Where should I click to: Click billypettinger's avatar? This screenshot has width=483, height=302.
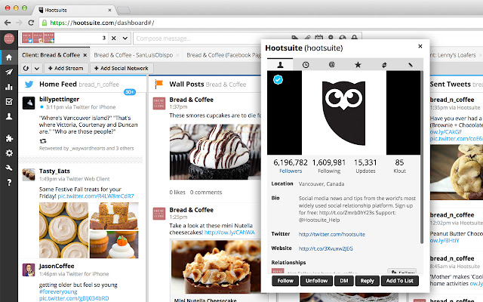coord(29,103)
